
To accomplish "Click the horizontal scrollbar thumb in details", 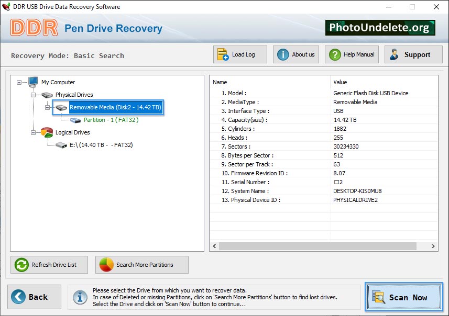I will [317, 246].
